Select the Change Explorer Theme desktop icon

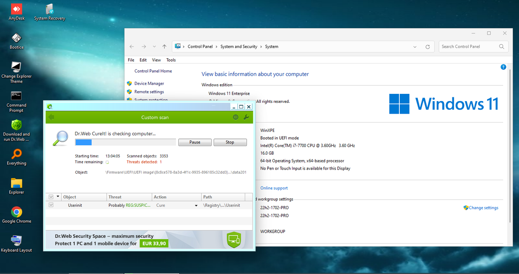[x=16, y=72]
